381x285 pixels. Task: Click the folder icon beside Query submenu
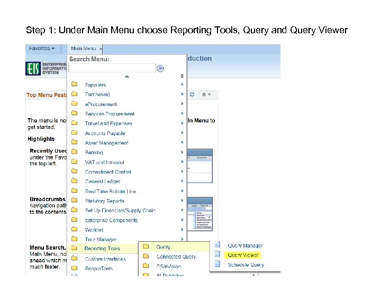click(146, 246)
